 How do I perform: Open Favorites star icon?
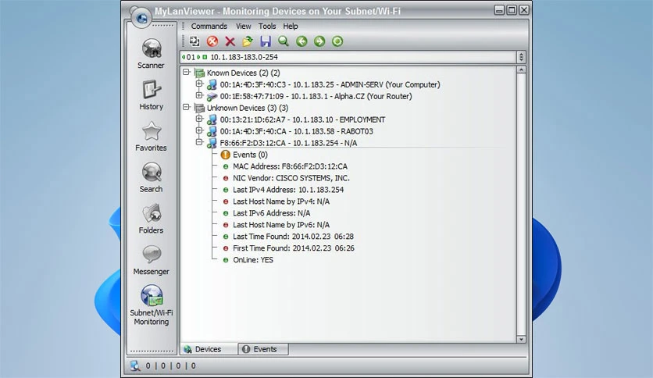[x=152, y=131]
